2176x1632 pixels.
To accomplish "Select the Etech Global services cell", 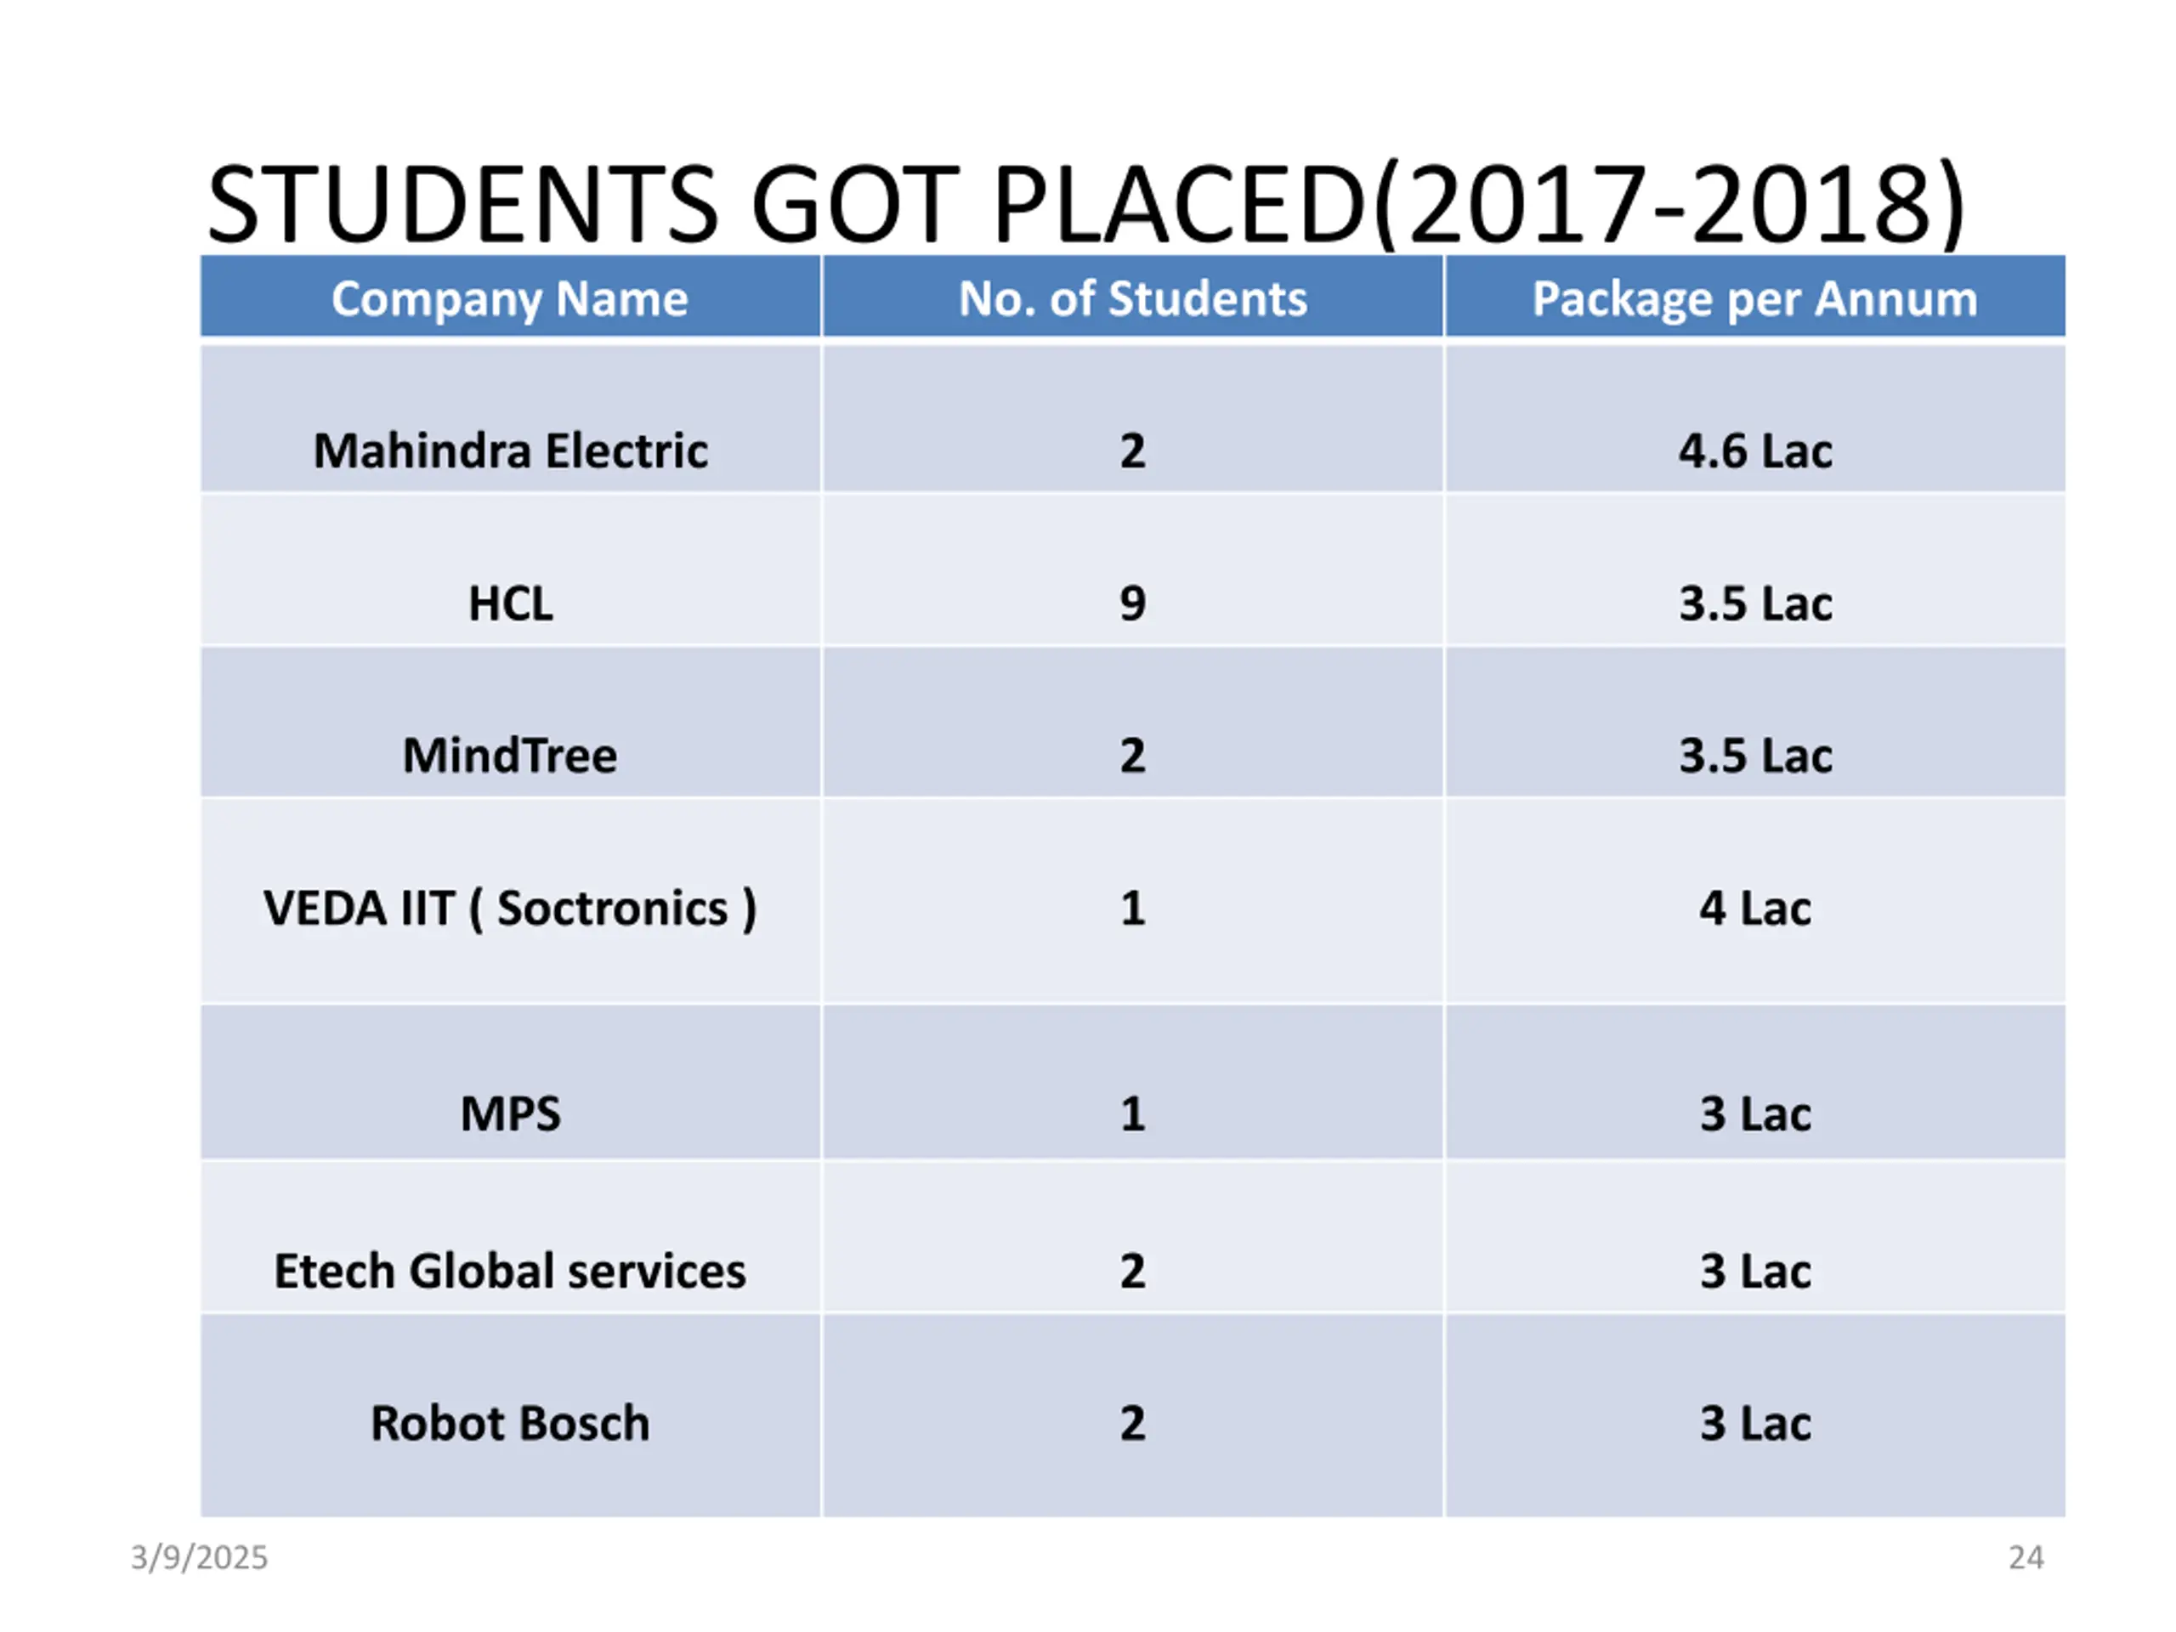I will point(511,1237).
